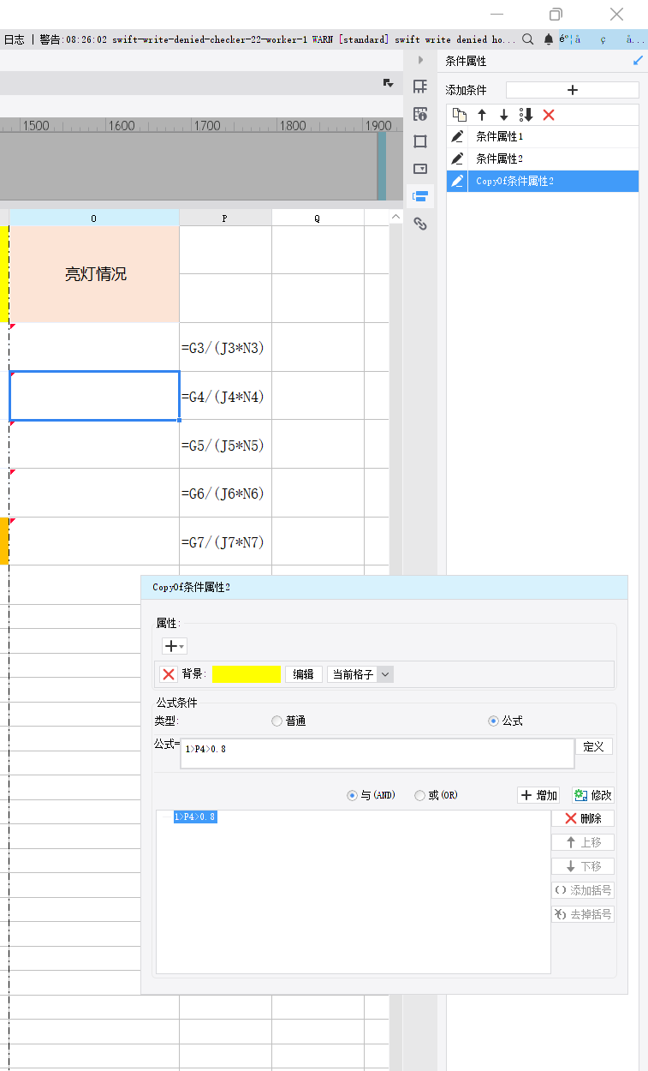Select the conditional attributes panel icon
The image size is (648, 1071).
[x=420, y=196]
